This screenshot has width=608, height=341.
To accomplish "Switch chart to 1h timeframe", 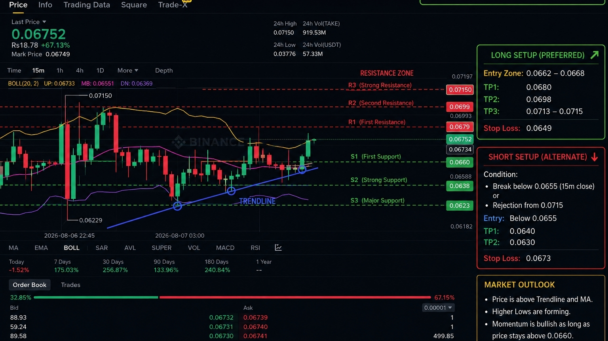I will pos(60,70).
